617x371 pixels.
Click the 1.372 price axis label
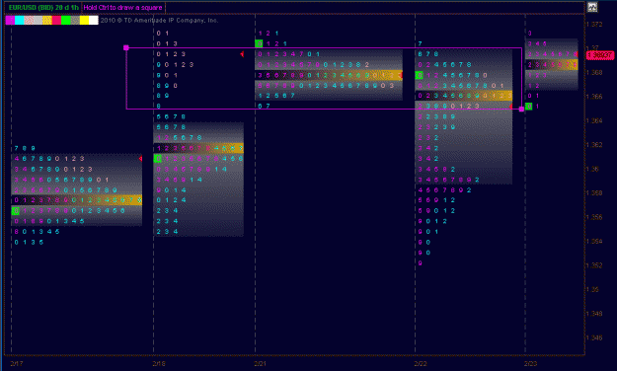(x=594, y=25)
